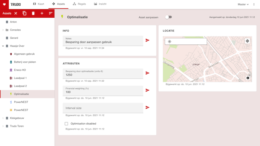The height and width of the screenshot is (146, 260).
Task: Select the Eneco HO asset
Action: (x=27, y=70)
